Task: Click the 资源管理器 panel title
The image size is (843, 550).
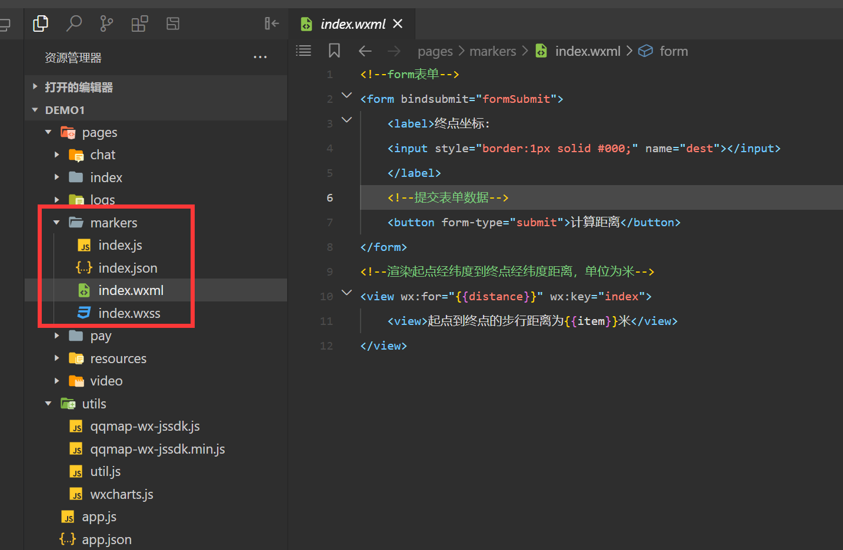Action: pos(73,58)
